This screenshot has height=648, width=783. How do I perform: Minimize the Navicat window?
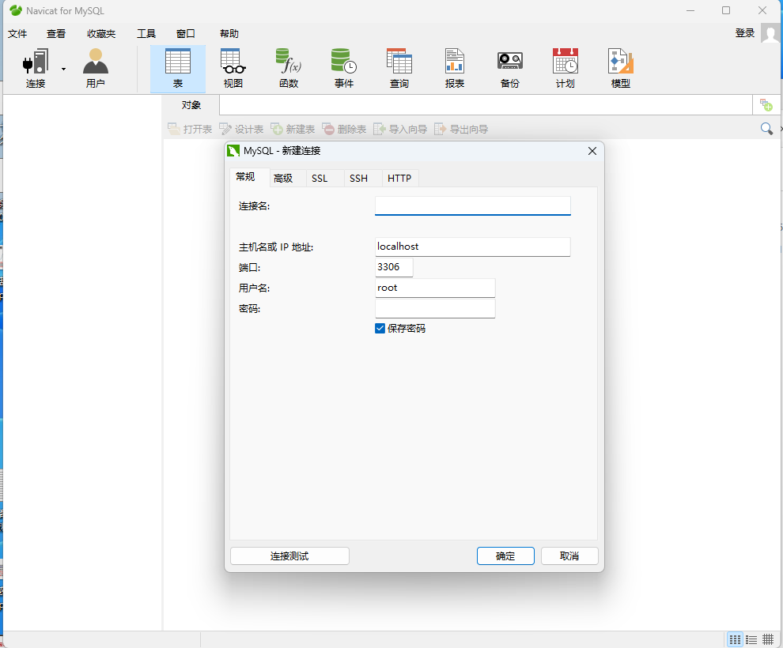(x=690, y=10)
